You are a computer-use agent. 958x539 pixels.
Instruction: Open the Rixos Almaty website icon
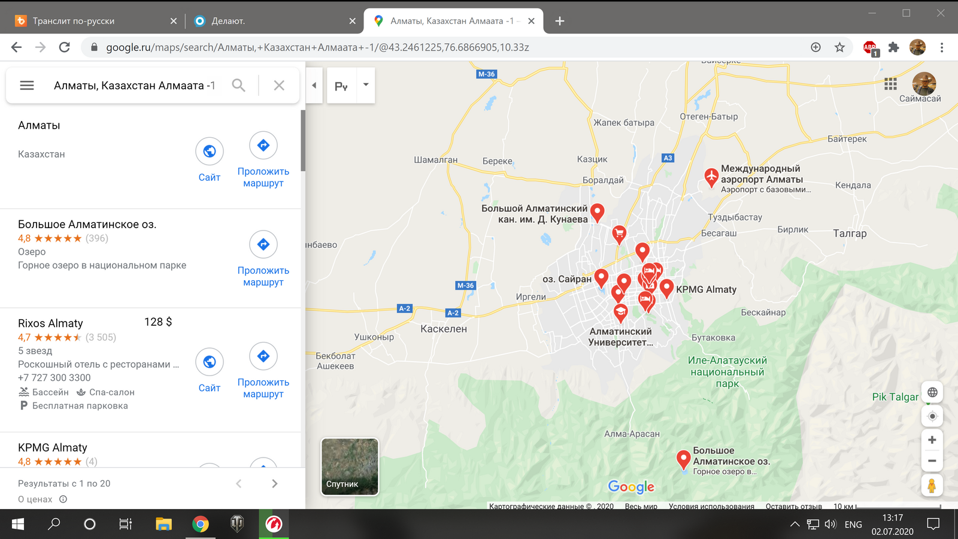pos(210,362)
